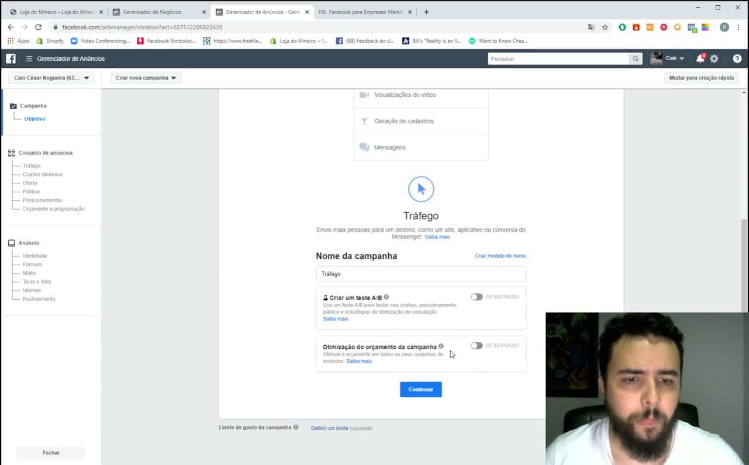Click Saiba mais in budget optimization box

(x=359, y=361)
